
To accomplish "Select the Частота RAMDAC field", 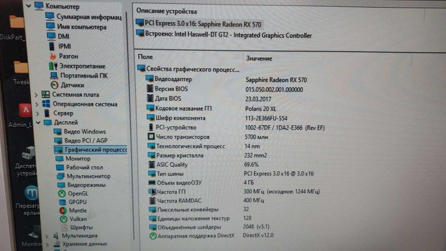I will pos(179,201).
